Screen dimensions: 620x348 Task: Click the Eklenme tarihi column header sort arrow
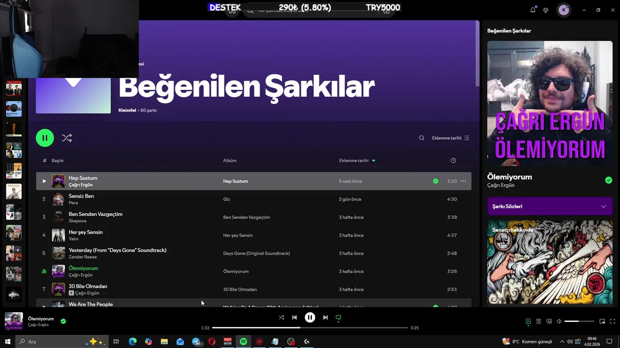(373, 160)
